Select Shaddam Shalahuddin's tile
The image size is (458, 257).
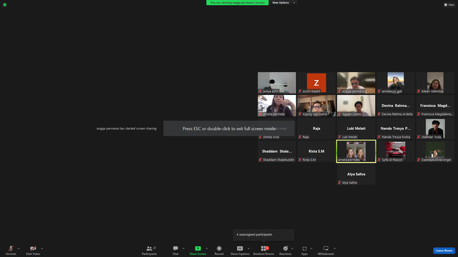point(277,151)
